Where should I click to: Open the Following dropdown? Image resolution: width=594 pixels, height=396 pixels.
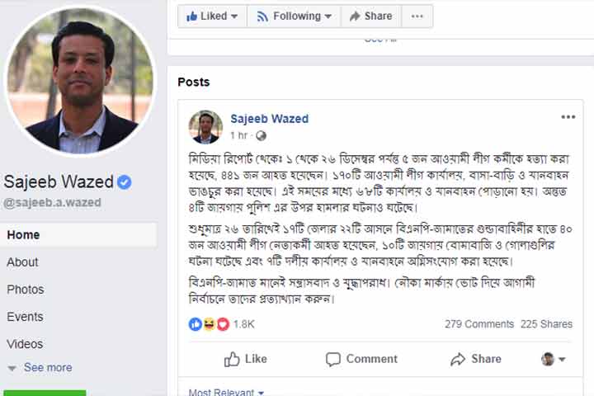pos(294,16)
